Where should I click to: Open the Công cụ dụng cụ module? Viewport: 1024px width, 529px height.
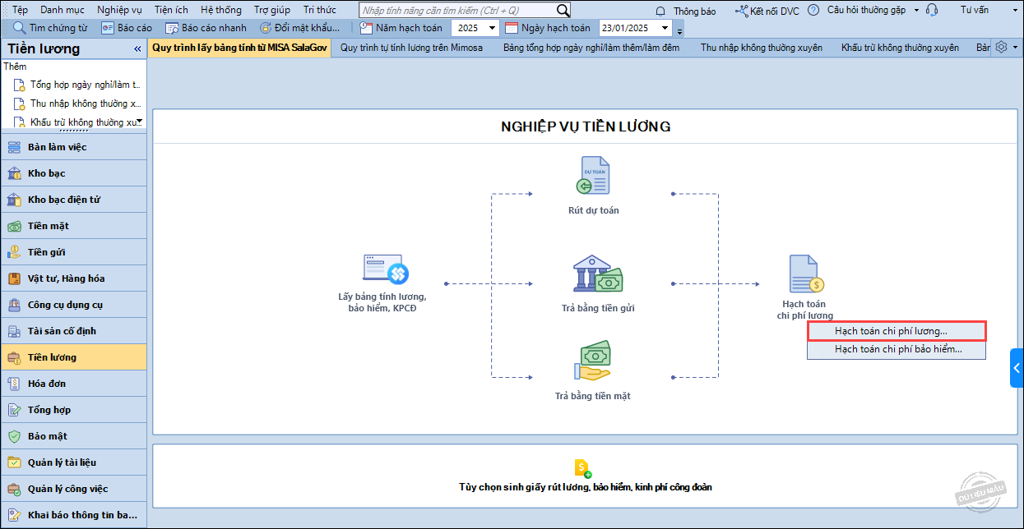(73, 305)
